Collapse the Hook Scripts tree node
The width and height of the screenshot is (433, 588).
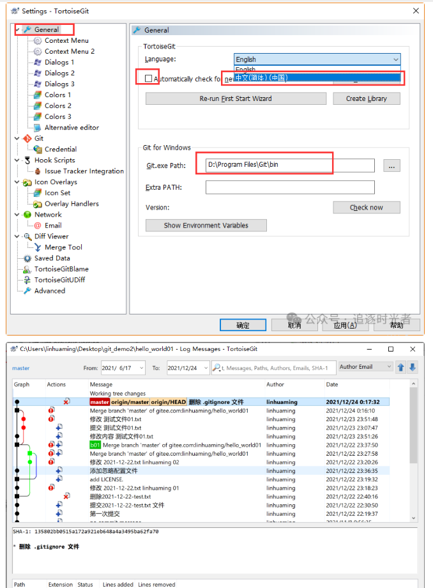[x=17, y=160]
